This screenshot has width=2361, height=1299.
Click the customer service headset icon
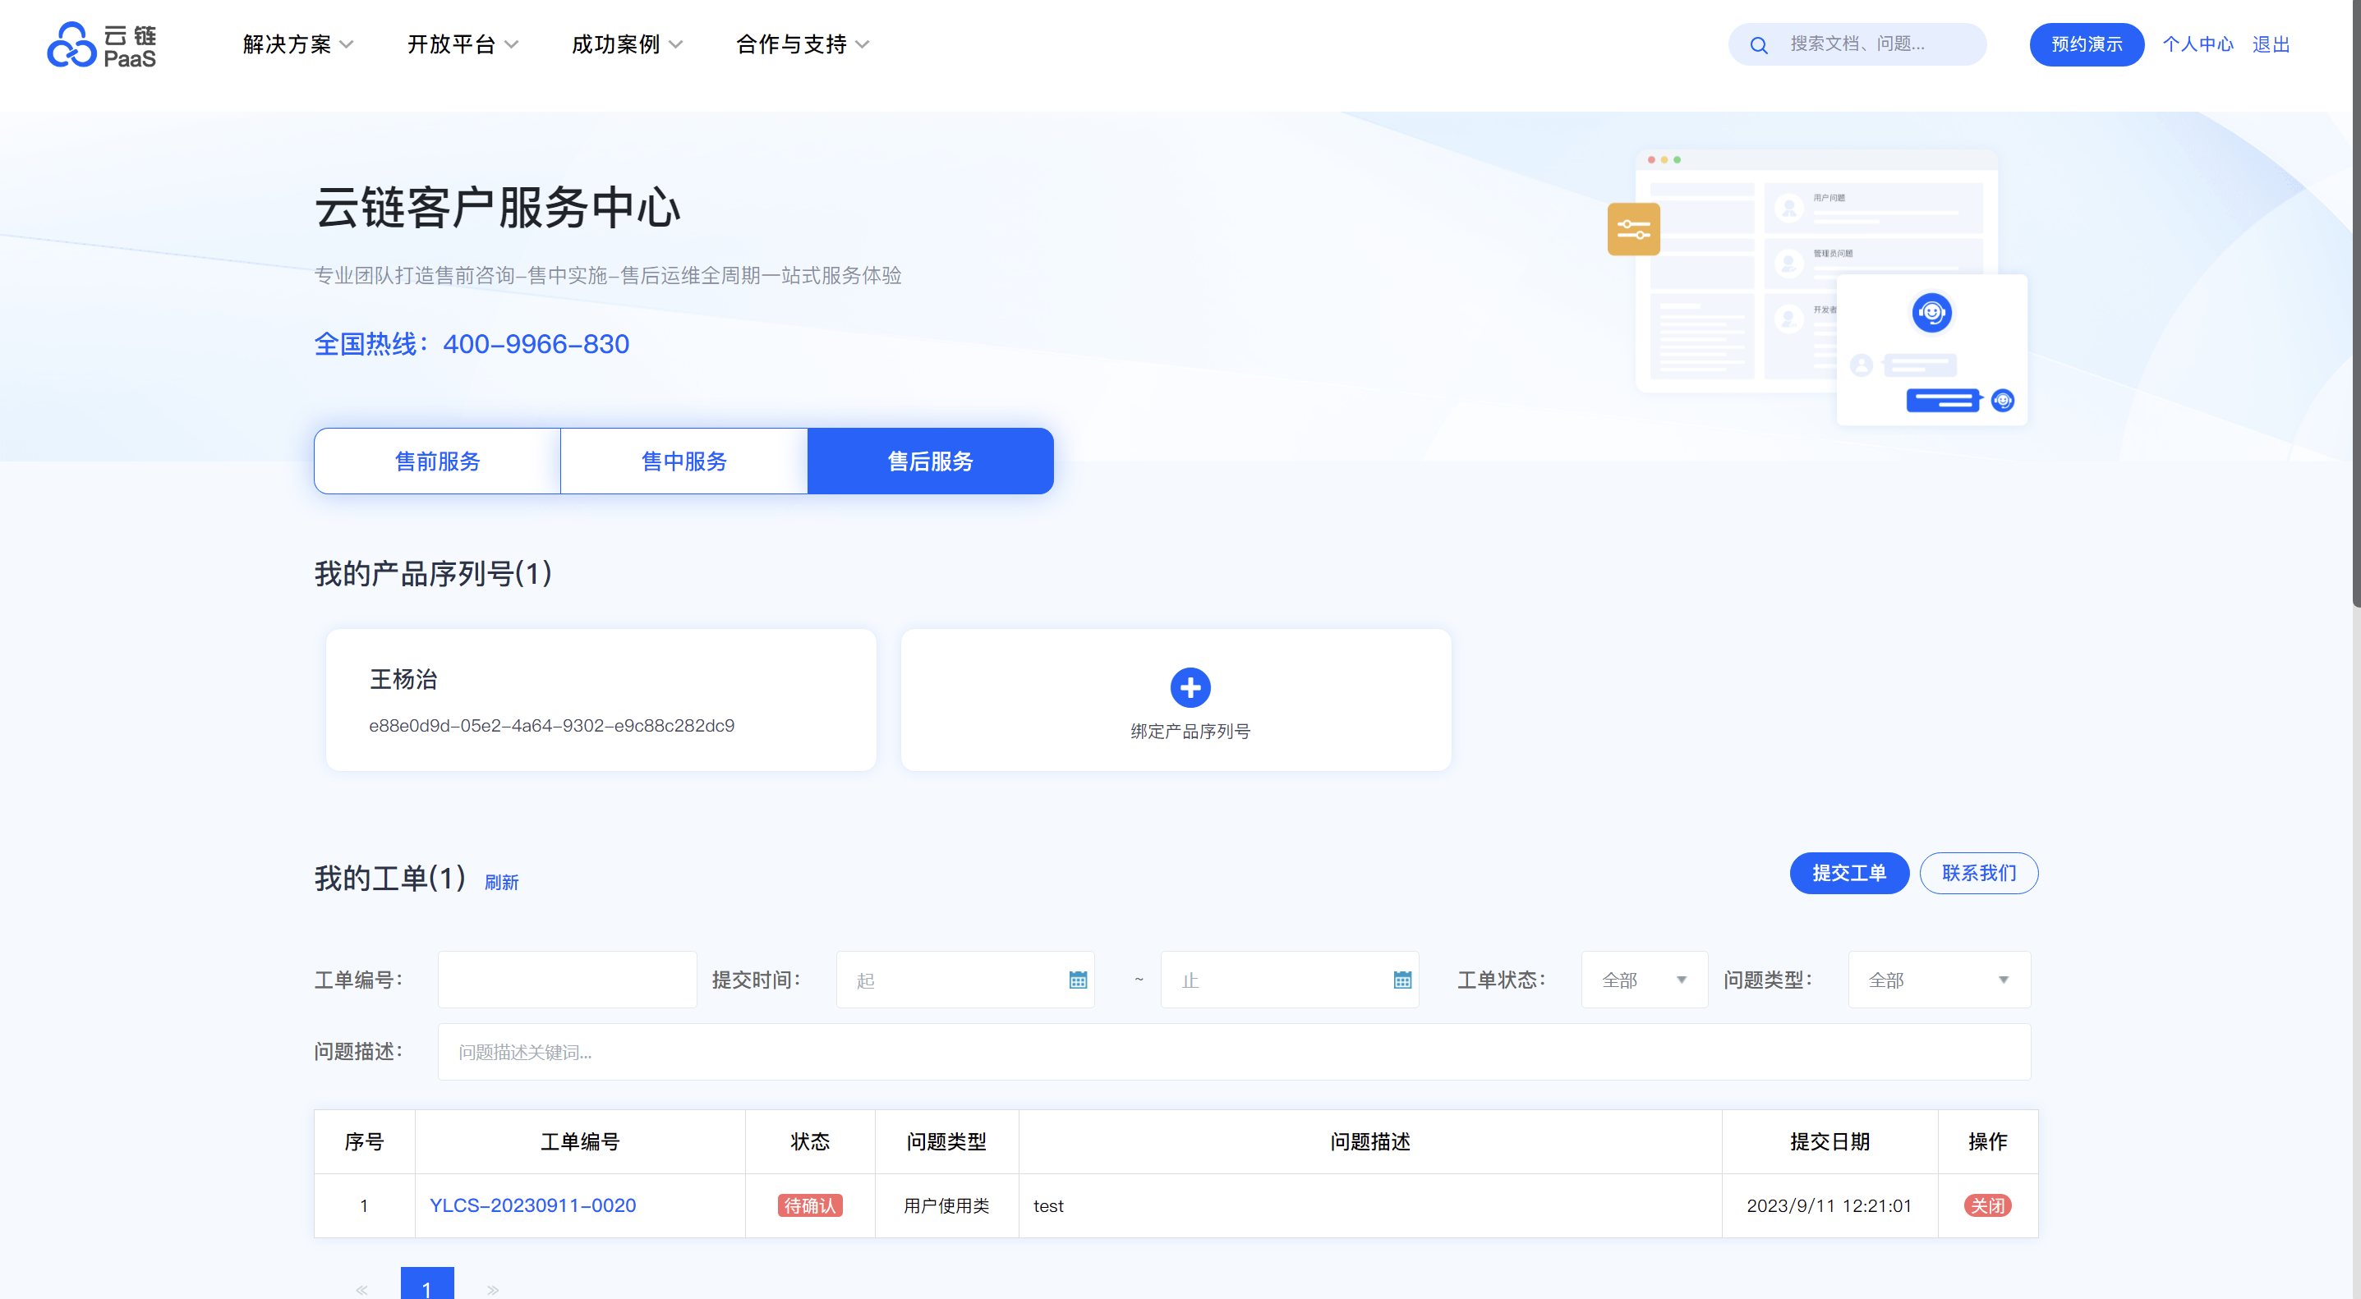[x=1931, y=312]
